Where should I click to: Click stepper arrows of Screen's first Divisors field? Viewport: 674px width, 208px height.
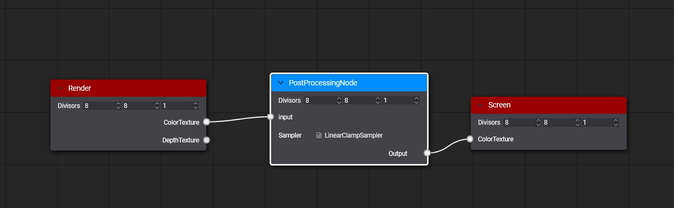pos(539,123)
